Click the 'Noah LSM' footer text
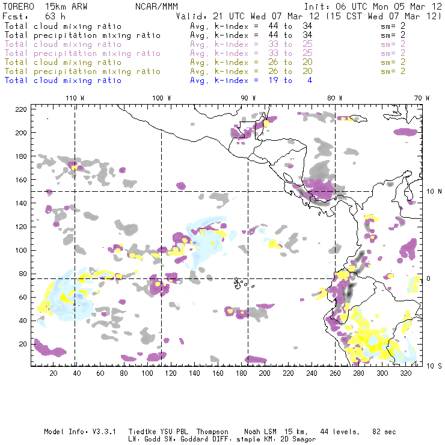Image resolution: width=445 pixels, height=445 pixels. 260,432
